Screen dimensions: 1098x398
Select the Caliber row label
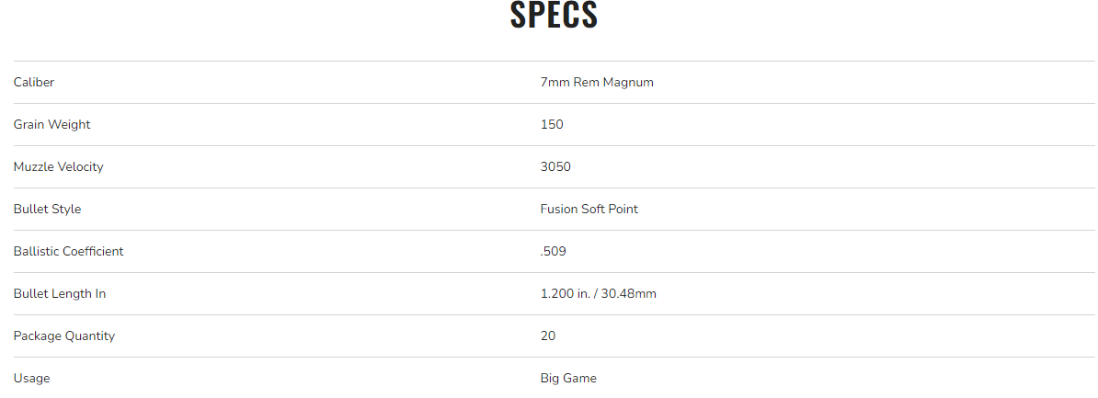(34, 83)
